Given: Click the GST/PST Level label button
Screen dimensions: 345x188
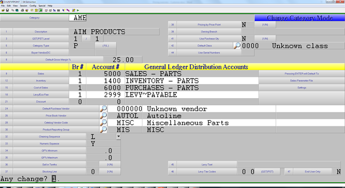Looking at the screenshot, I should 41,39.
